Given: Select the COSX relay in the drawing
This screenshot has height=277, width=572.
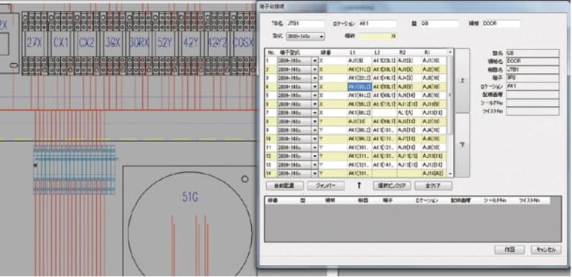Looking at the screenshot, I should [243, 44].
